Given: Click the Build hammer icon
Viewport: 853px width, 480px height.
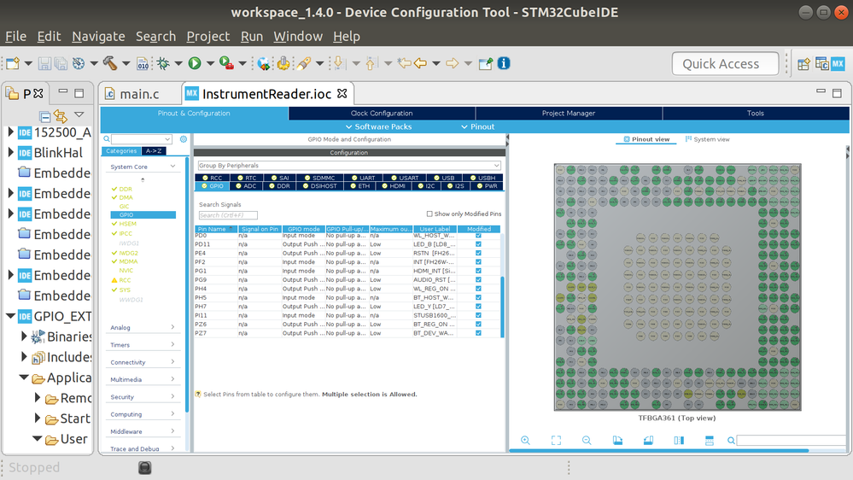Looking at the screenshot, I should (x=110, y=64).
